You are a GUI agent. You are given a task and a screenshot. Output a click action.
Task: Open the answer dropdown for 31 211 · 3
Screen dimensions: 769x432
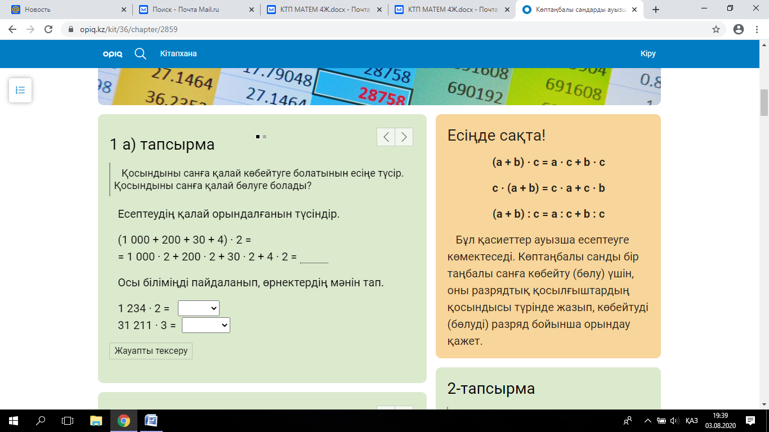coord(206,325)
